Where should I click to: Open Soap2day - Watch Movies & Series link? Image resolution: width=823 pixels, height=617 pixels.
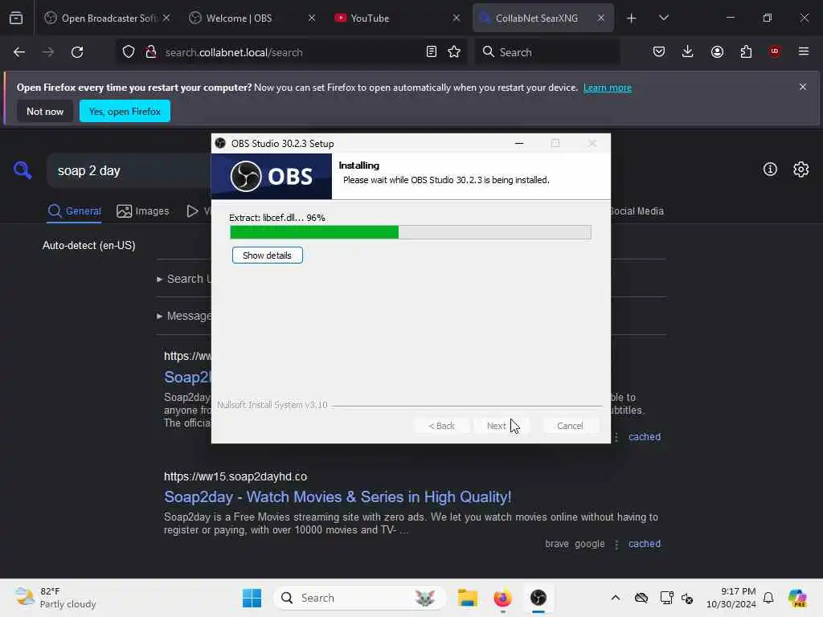click(338, 496)
